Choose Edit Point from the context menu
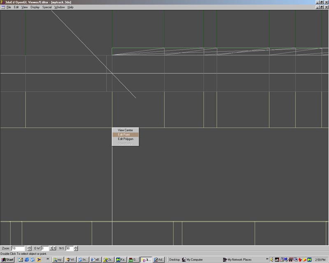The image size is (329, 263). click(125, 134)
